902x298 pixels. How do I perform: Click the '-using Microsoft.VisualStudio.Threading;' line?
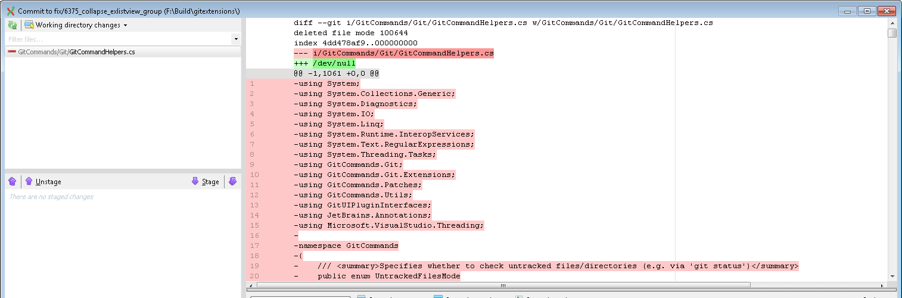389,225
